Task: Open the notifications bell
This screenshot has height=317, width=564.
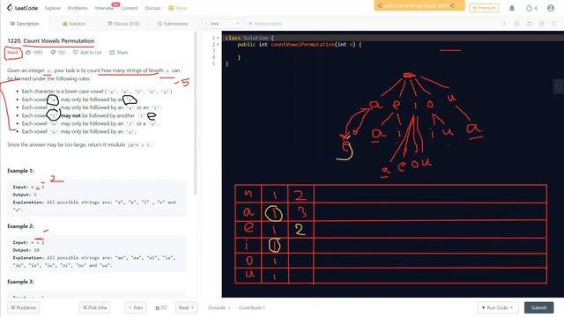Action: click(x=512, y=8)
